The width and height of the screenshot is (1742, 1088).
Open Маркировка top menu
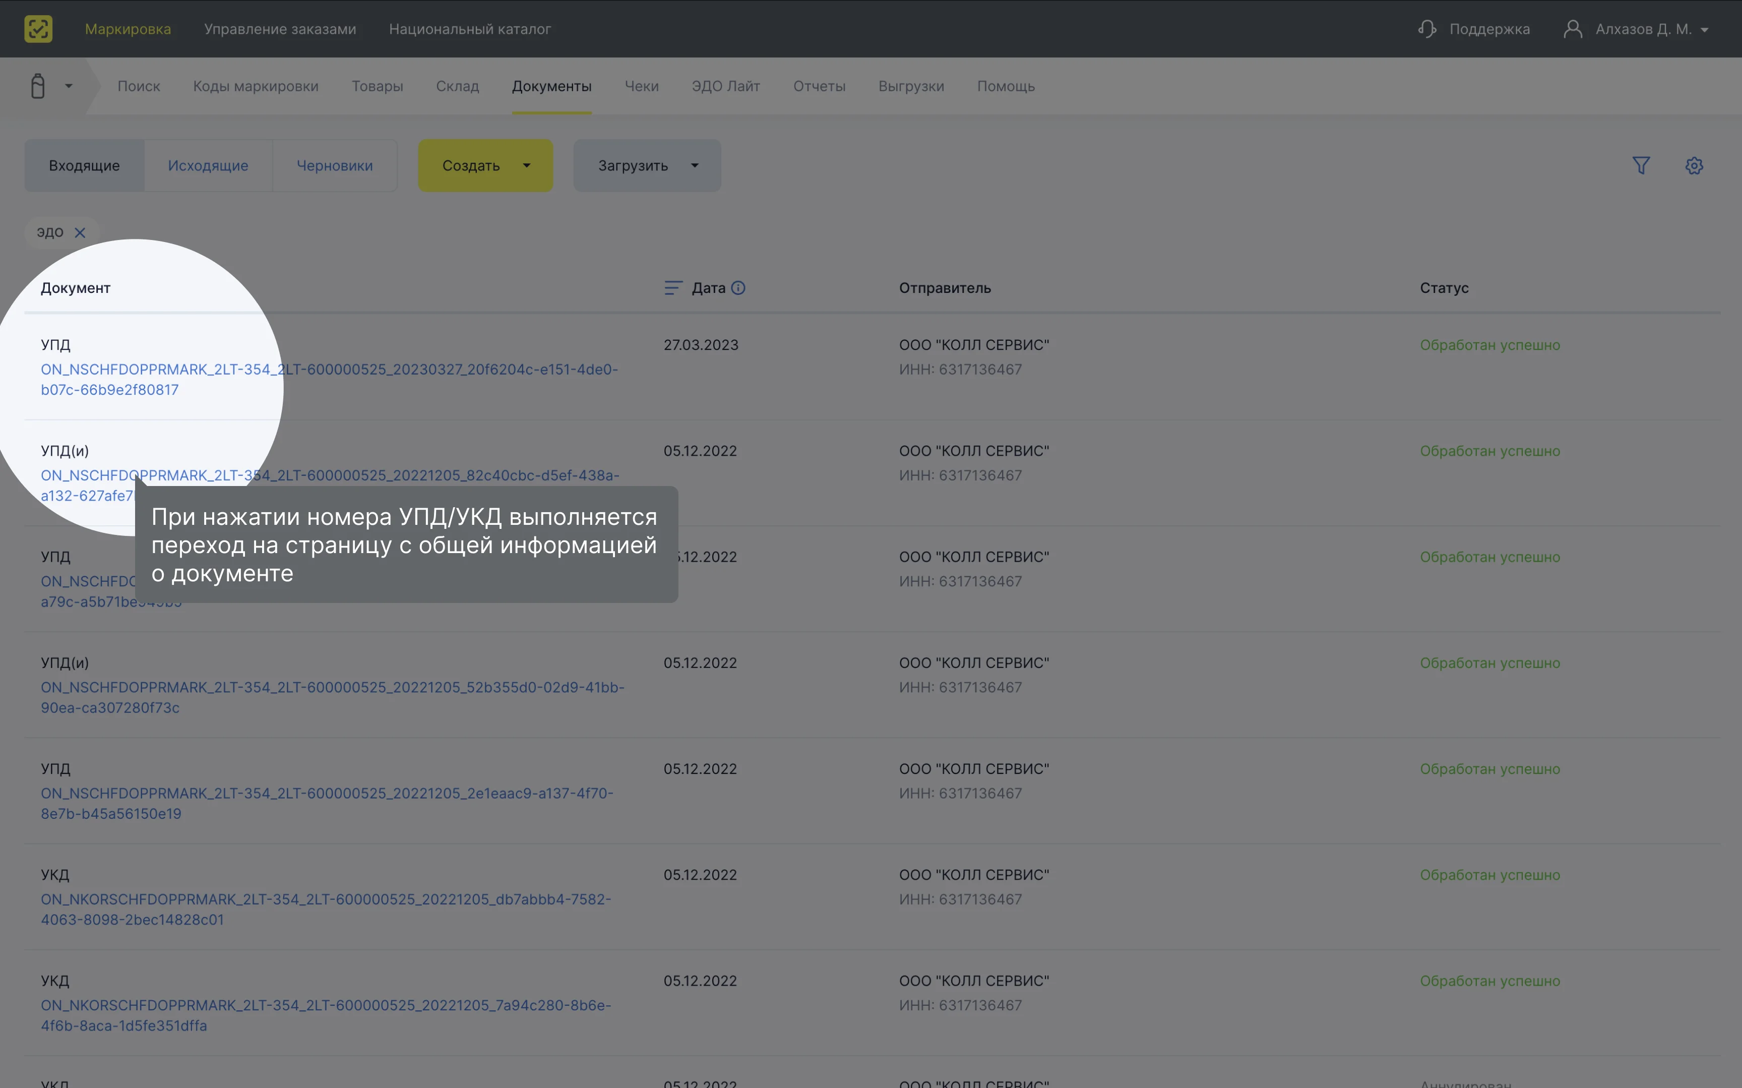coord(128,29)
